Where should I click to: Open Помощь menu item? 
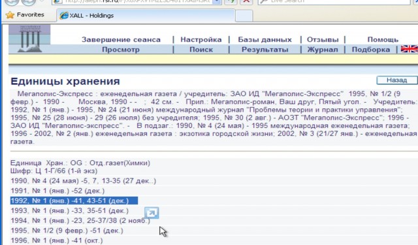coord(383,40)
